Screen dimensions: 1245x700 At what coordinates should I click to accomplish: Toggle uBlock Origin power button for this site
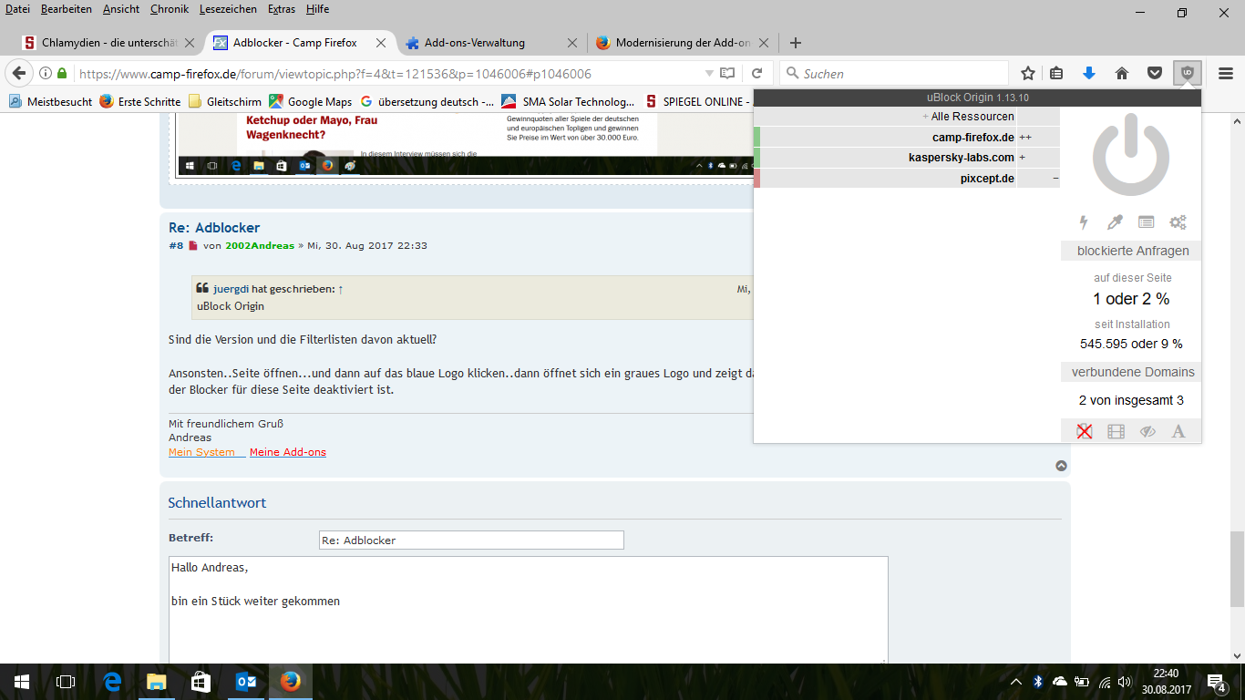1130,155
